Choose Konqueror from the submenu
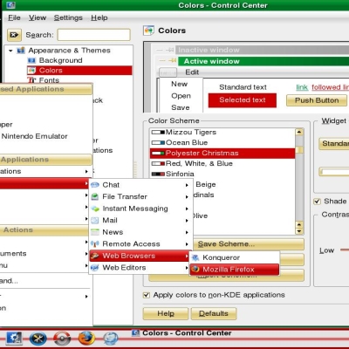 [x=235, y=257]
